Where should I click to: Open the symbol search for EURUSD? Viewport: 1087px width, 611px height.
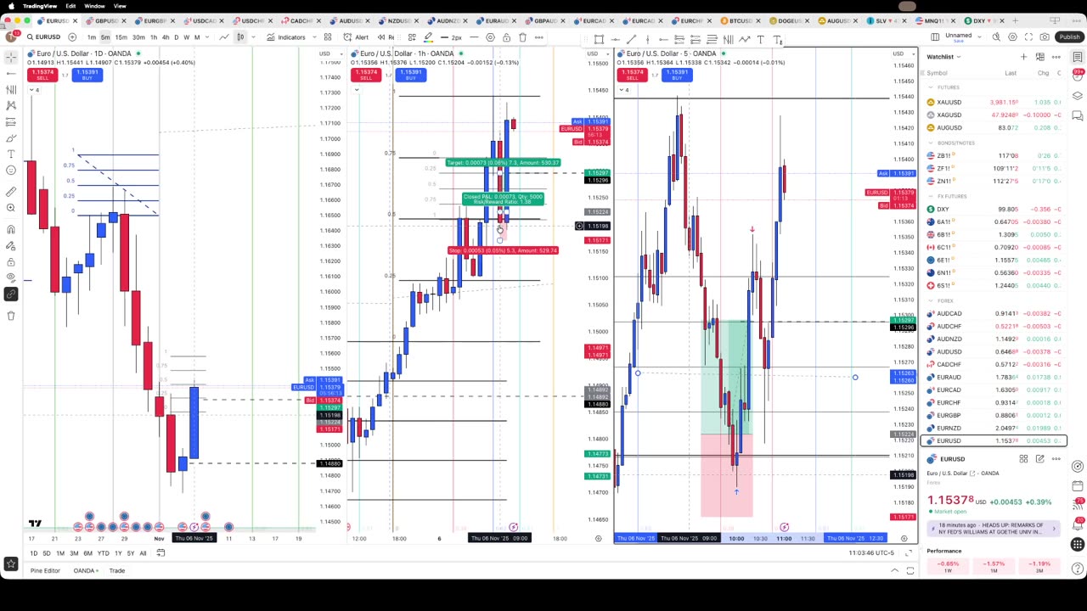tap(43, 37)
